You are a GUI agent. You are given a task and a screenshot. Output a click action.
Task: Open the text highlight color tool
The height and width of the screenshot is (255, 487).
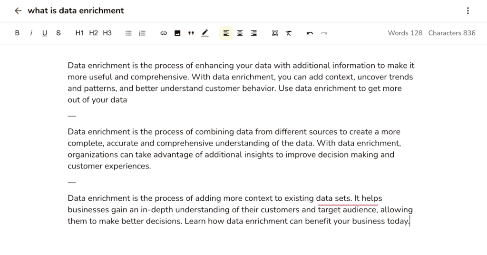point(205,33)
